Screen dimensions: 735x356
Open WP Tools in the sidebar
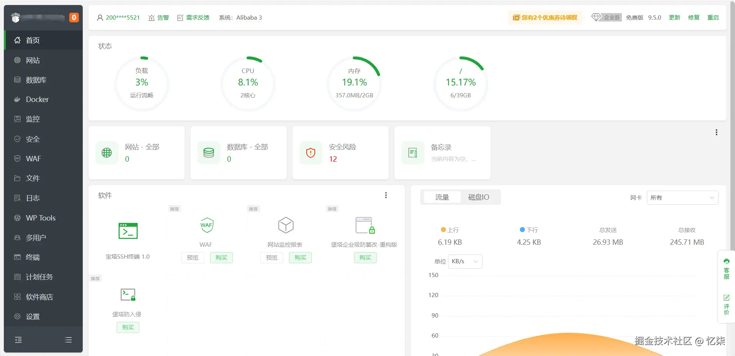(43, 218)
